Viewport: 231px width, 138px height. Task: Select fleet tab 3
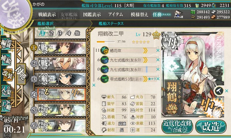(x=60, y=33)
